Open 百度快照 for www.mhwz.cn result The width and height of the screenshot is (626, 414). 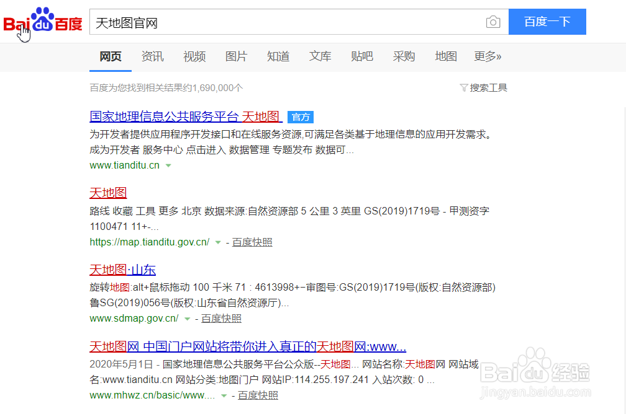click(x=258, y=395)
